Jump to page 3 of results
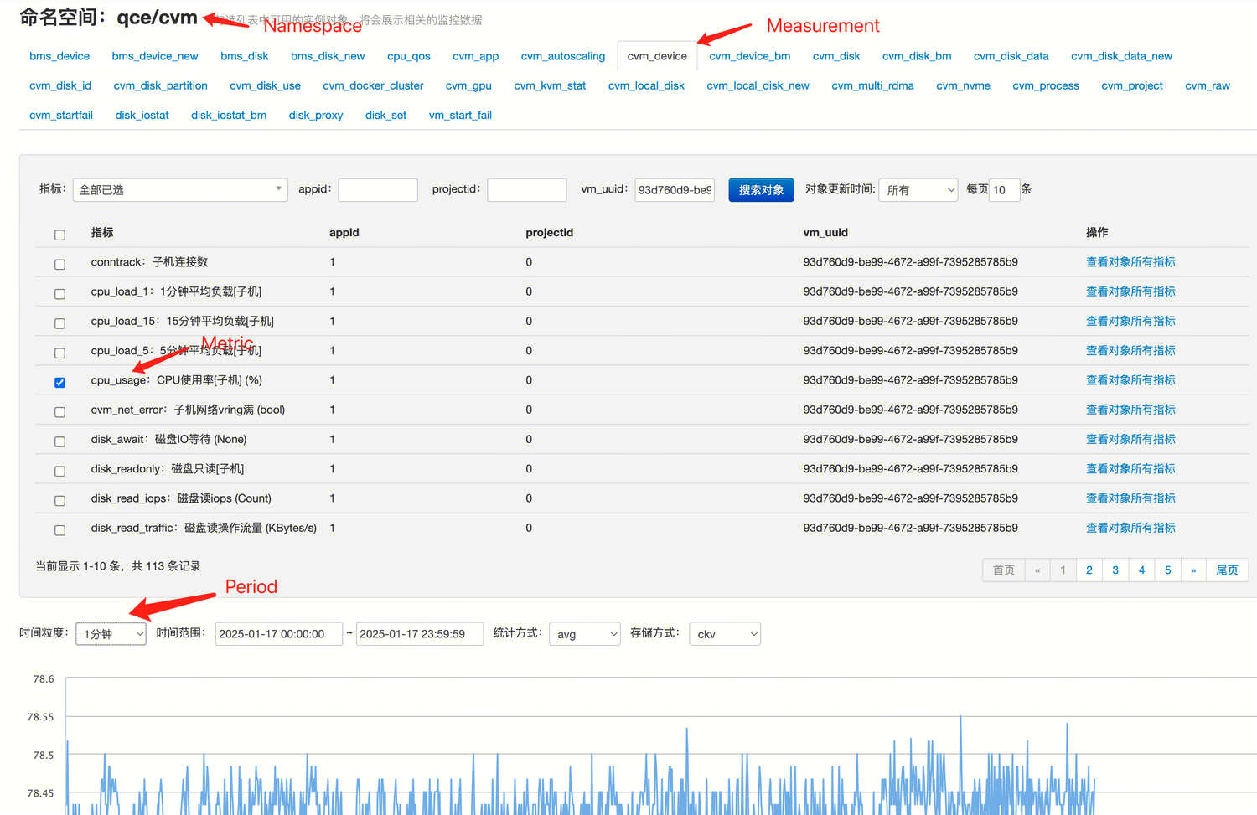Image resolution: width=1257 pixels, height=815 pixels. (1115, 570)
